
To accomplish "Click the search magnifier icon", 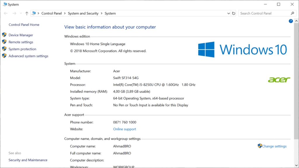I will pyautogui.click(x=293, y=13).
